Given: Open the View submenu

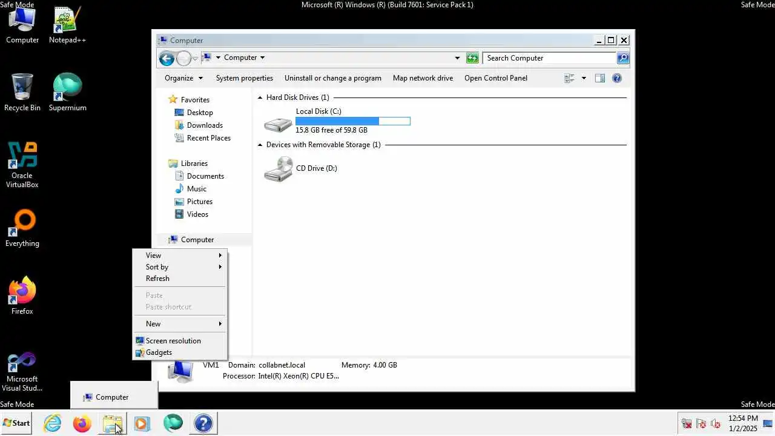Looking at the screenshot, I should pyautogui.click(x=180, y=256).
